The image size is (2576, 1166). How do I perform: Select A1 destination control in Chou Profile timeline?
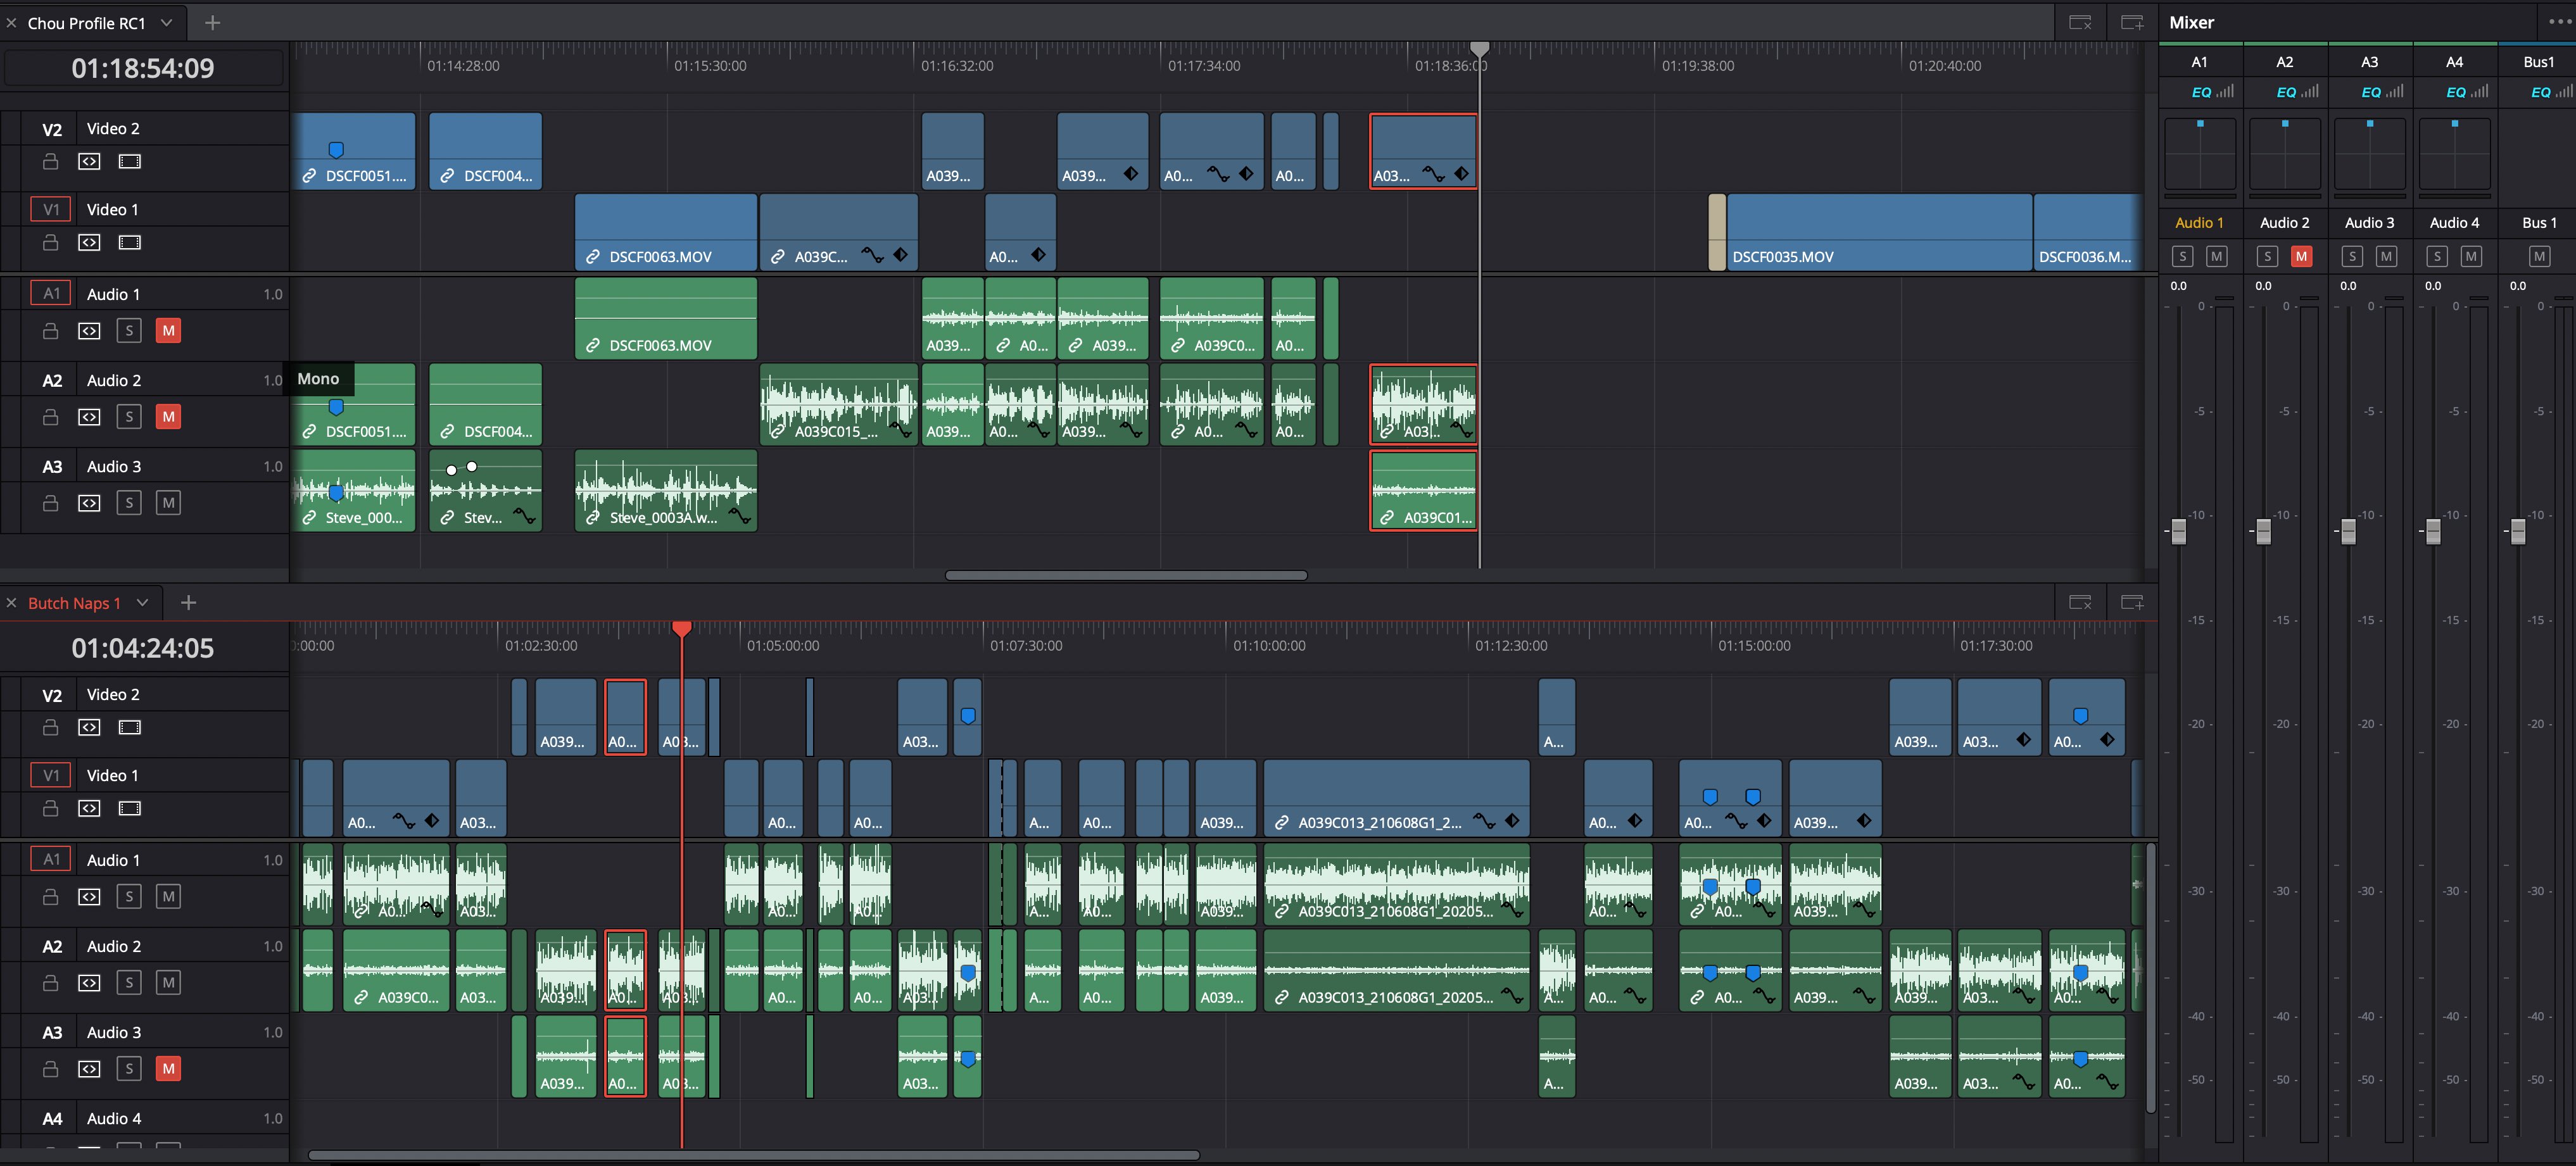pyautogui.click(x=51, y=294)
